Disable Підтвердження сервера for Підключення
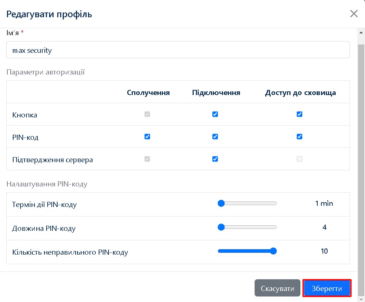This screenshot has height=302, width=365. coord(215,159)
